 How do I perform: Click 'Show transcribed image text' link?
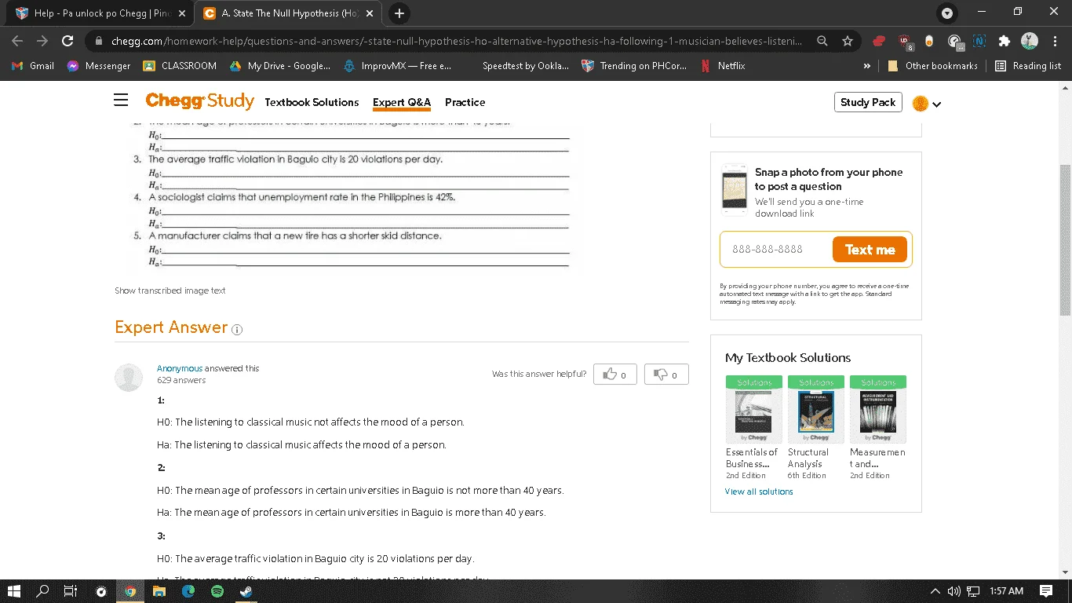coord(170,291)
